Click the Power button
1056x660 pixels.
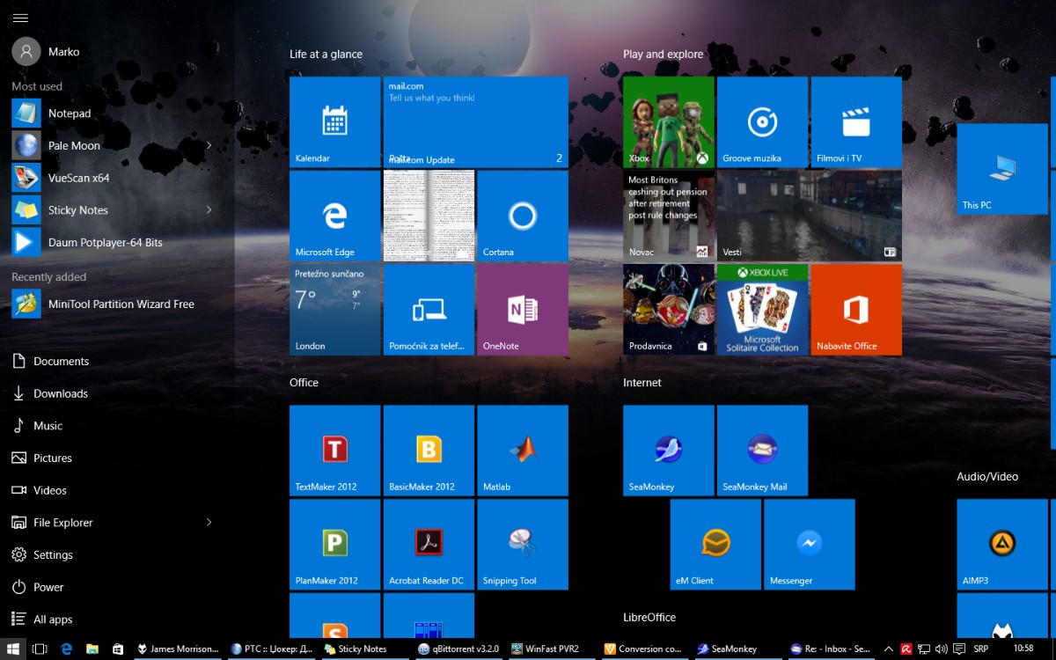pyautogui.click(x=48, y=587)
